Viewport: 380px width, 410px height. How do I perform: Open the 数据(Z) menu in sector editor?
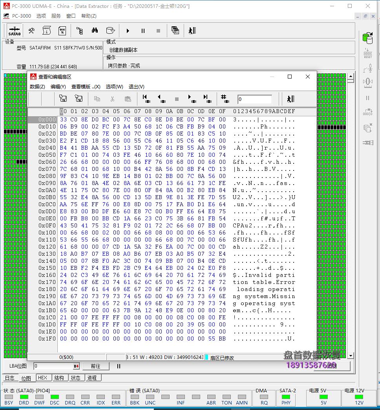click(x=37, y=87)
